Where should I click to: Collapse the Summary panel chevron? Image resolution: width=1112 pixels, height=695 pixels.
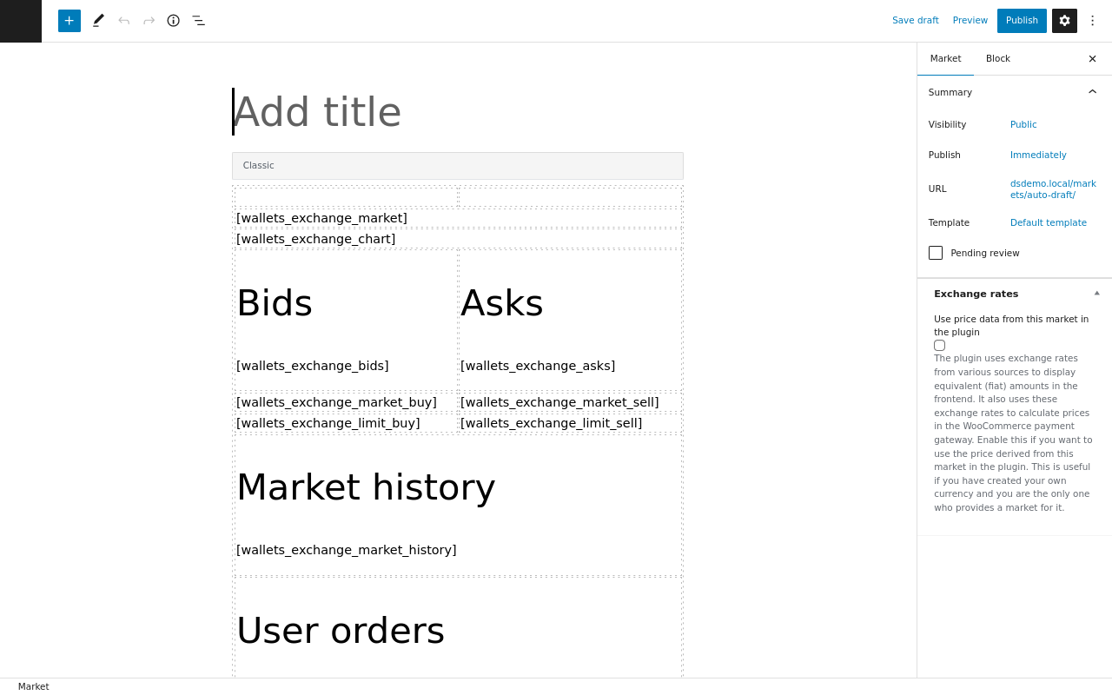click(x=1092, y=92)
